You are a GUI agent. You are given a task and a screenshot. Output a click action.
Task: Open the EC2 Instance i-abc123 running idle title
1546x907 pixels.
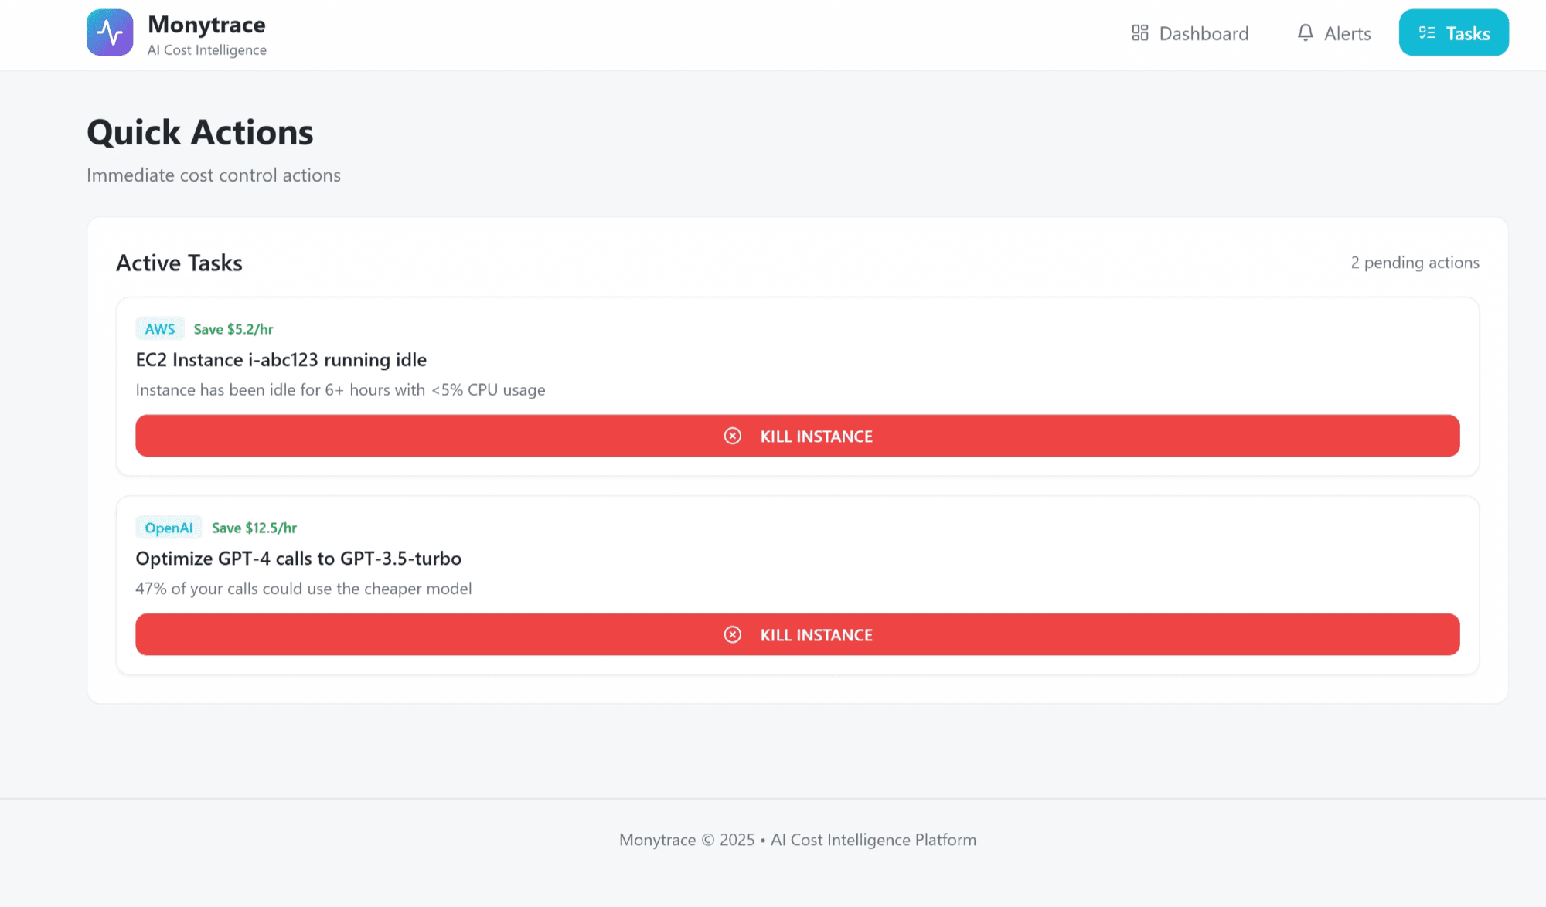(x=281, y=360)
